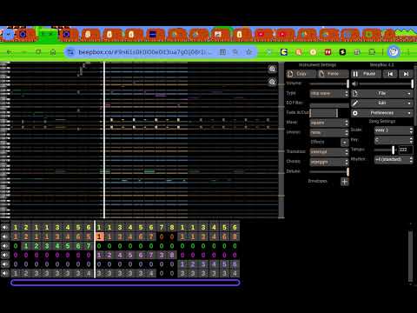Mute the fourth (purple) channel speaker
Viewport: 417px width, 313px height.
[x=5, y=256]
